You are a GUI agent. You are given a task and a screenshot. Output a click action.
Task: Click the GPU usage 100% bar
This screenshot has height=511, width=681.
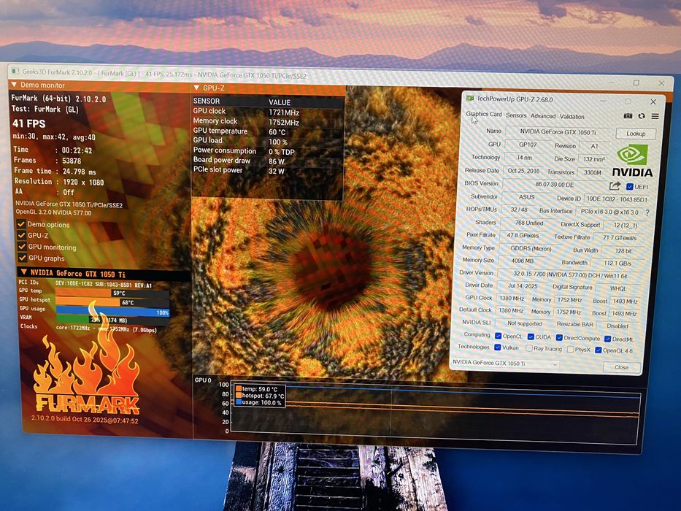pyautogui.click(x=112, y=312)
